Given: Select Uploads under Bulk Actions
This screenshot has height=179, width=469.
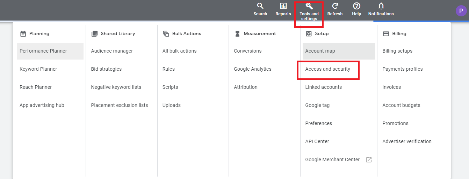Looking at the screenshot, I should point(172,105).
